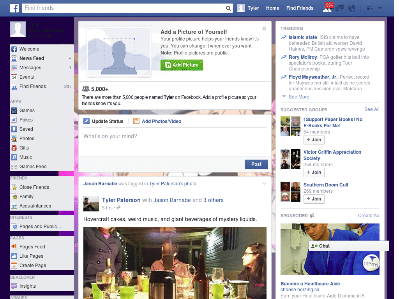The image size is (399, 299).
Task: Join I Support Paper Books group
Action: pyautogui.click(x=314, y=140)
